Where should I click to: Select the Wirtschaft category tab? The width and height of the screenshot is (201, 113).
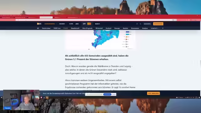(99, 28)
